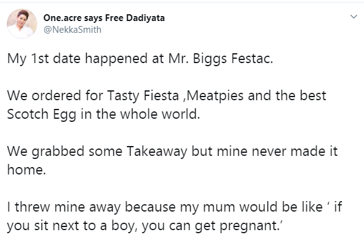Select the phrase I threw mine away
364x245 pixels.
click(64, 207)
